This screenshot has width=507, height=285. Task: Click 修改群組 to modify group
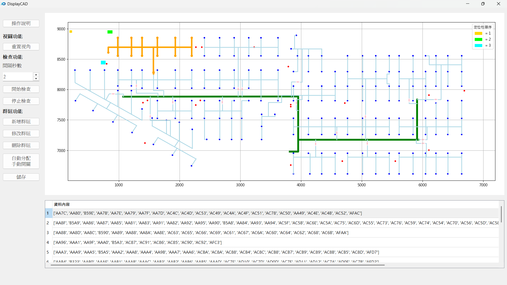(21, 134)
